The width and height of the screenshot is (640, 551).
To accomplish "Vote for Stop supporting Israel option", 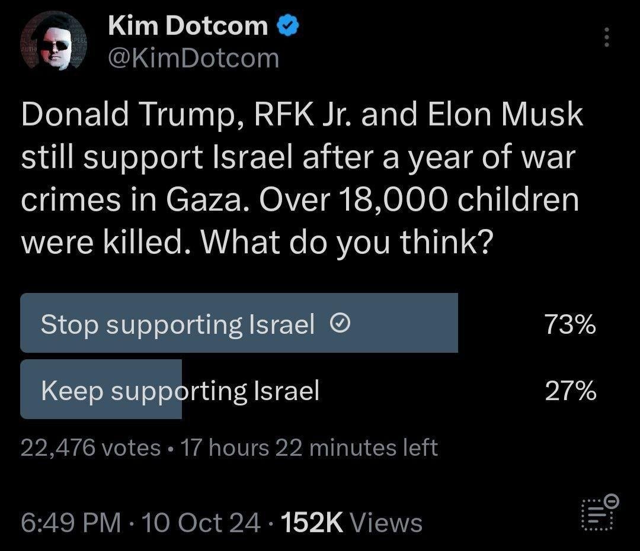I will (178, 324).
